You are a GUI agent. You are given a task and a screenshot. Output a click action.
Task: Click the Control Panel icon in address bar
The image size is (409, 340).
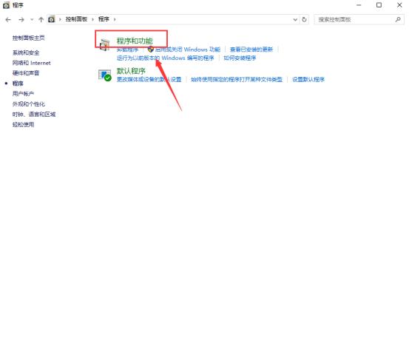pyautogui.click(x=52, y=19)
